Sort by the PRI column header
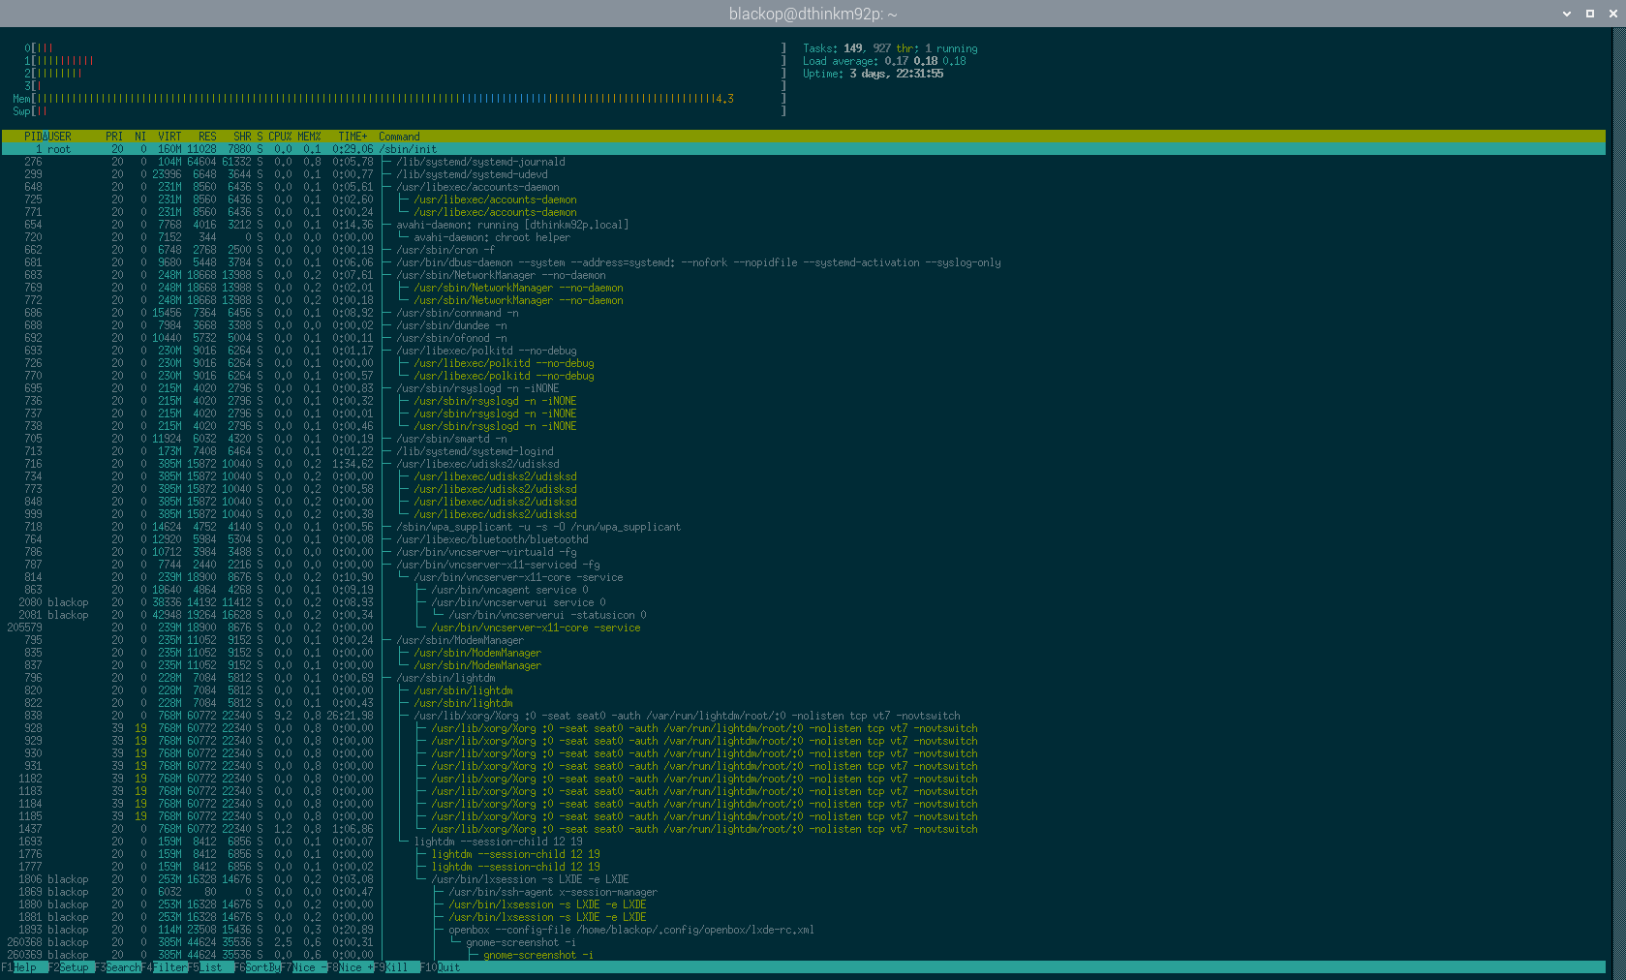Viewport: 1626px width, 980px height. (x=114, y=137)
